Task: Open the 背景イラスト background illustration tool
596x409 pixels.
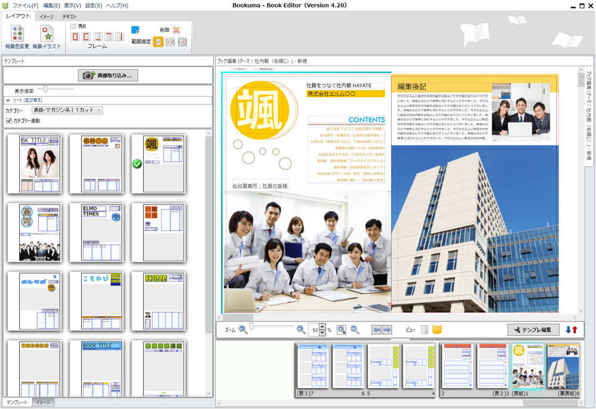Action: pos(46,36)
